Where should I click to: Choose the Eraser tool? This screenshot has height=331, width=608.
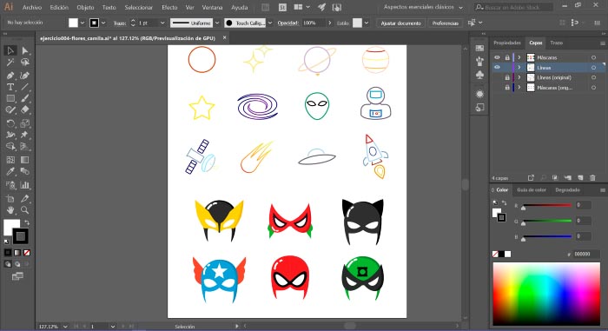(x=25, y=110)
